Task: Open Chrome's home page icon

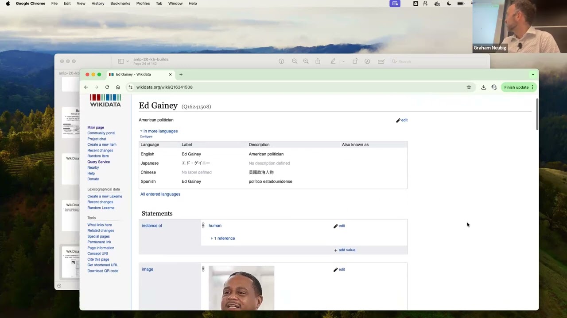Action: tap(118, 87)
